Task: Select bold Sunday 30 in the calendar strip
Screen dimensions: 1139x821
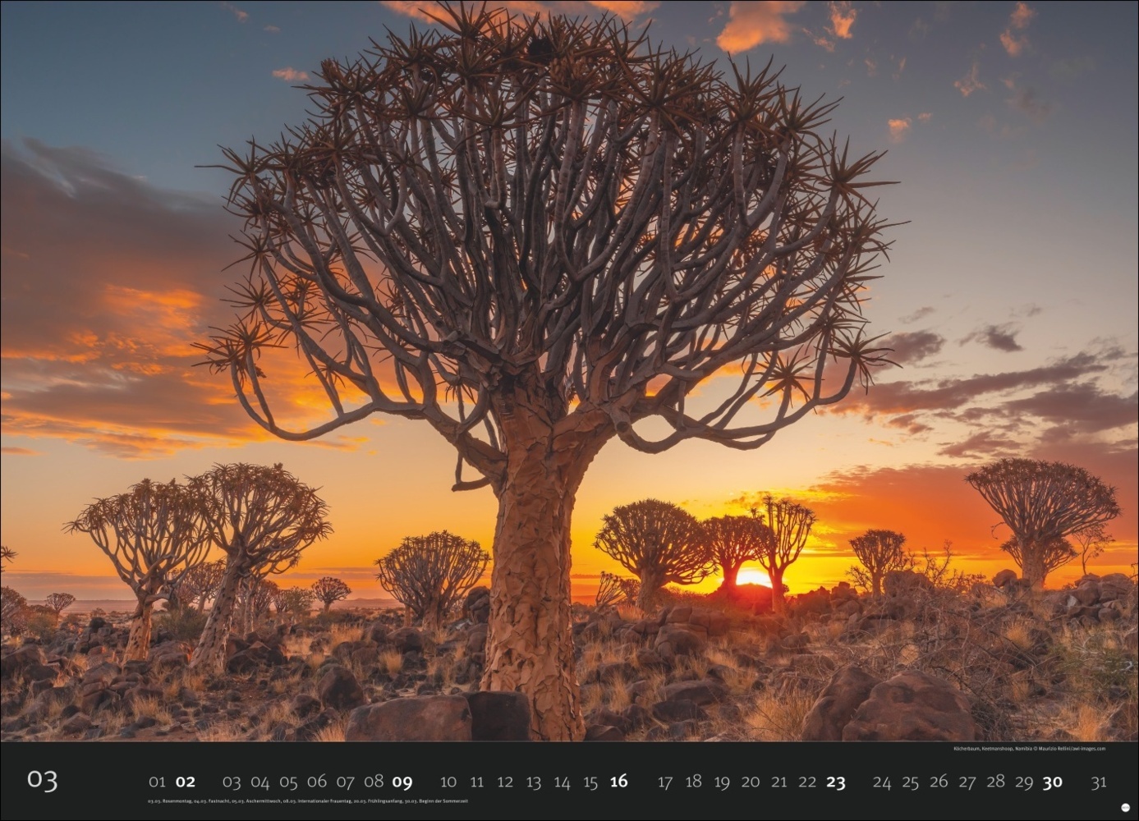Action: (x=1053, y=782)
